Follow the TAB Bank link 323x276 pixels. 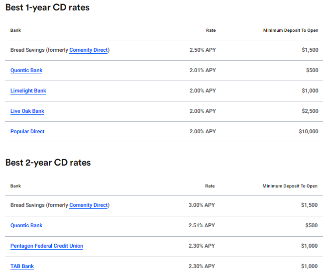(22, 267)
